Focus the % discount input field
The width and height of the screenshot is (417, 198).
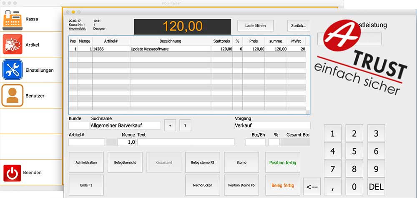pos(274,142)
